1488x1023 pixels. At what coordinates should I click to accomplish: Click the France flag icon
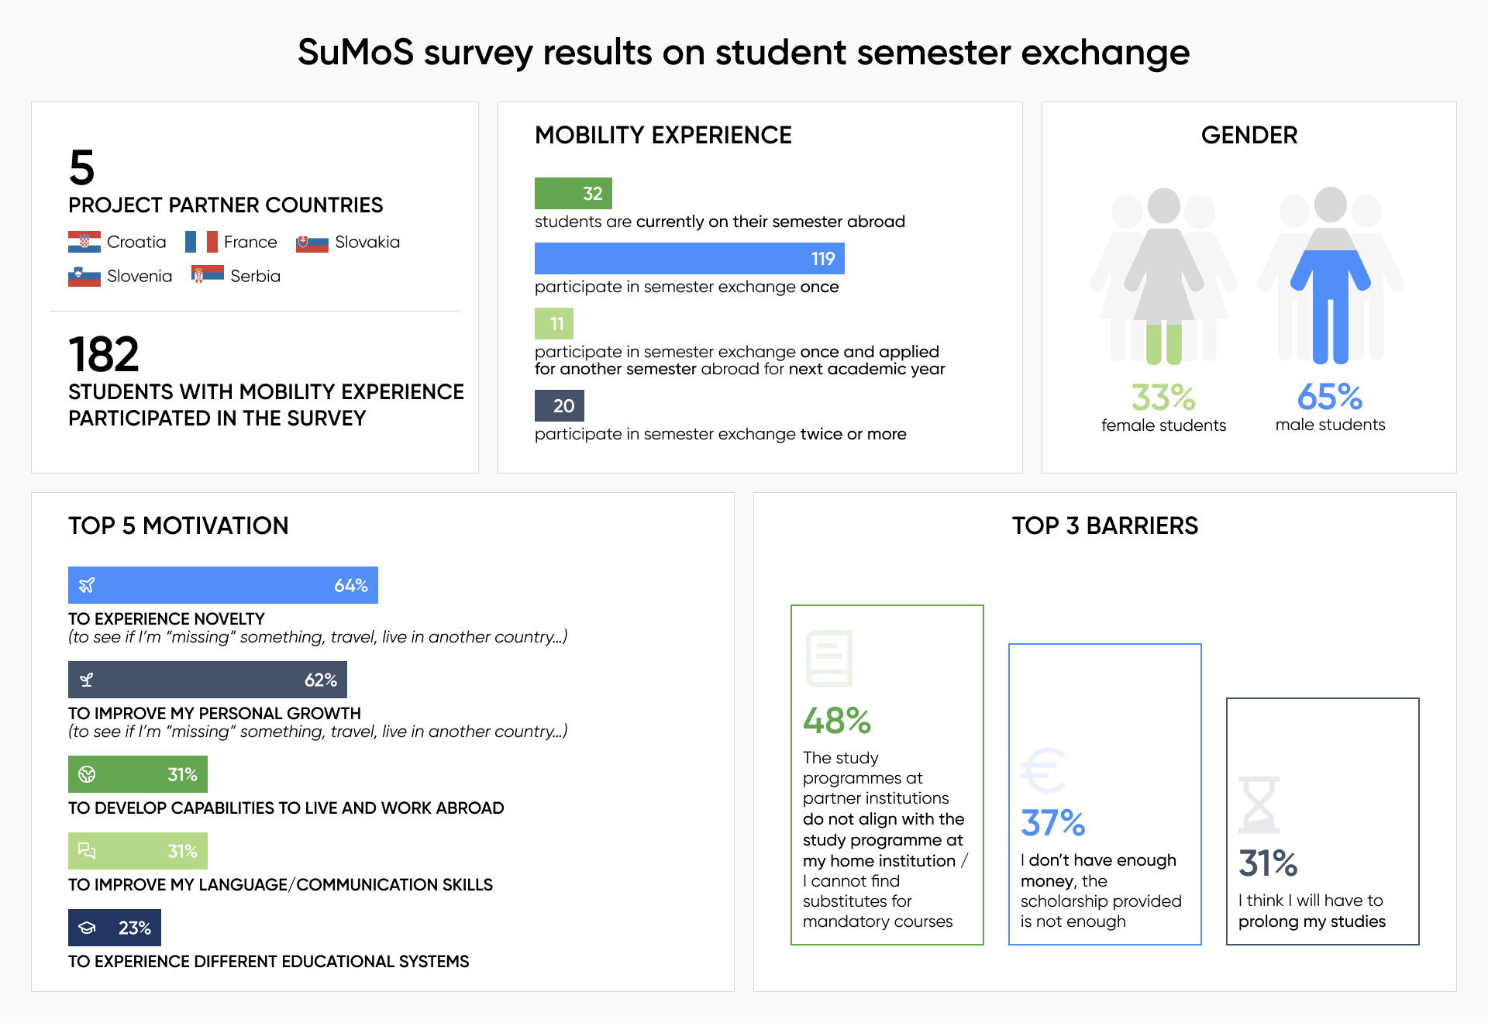(201, 242)
